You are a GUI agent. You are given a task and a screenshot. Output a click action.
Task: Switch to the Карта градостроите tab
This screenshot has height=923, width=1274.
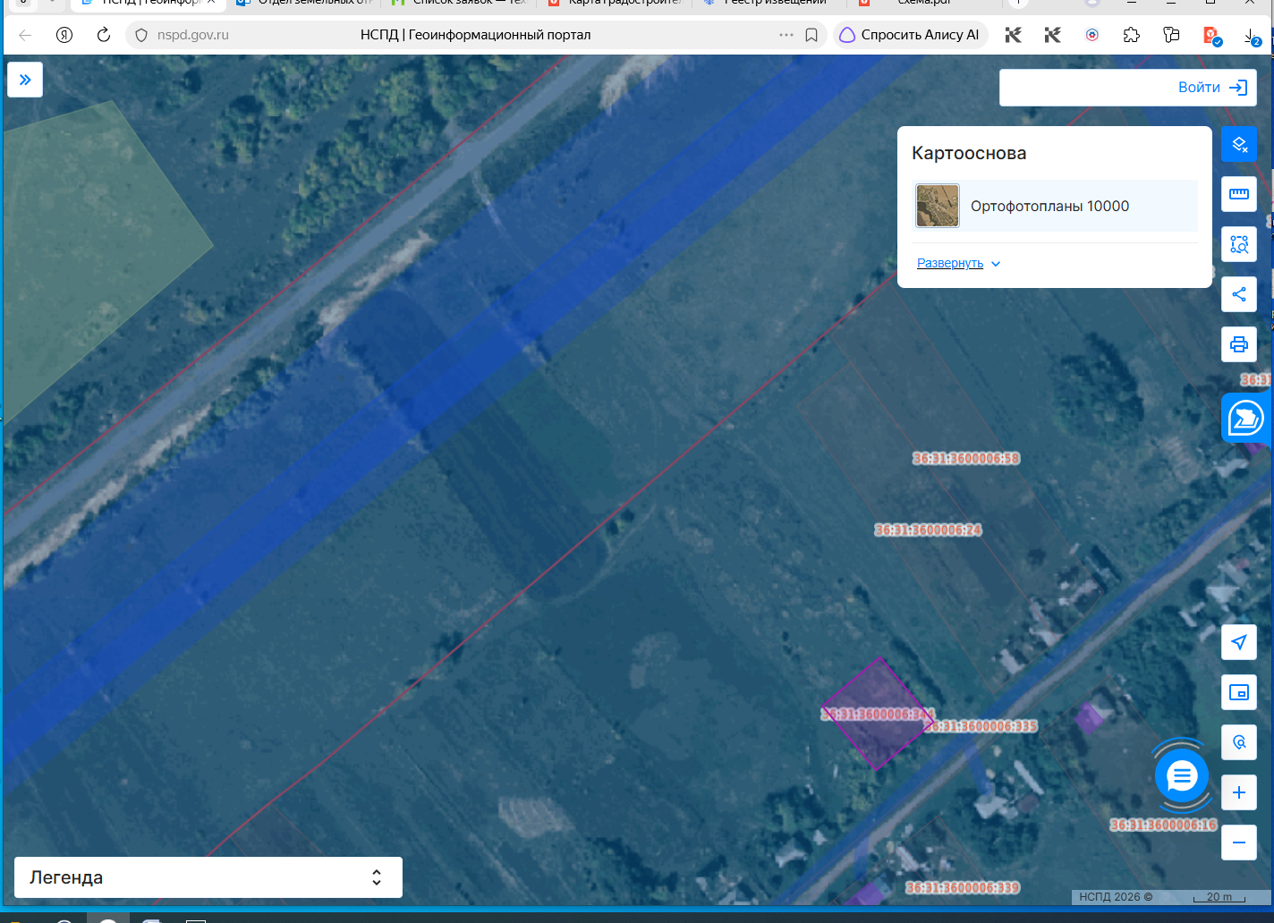tap(615, 4)
